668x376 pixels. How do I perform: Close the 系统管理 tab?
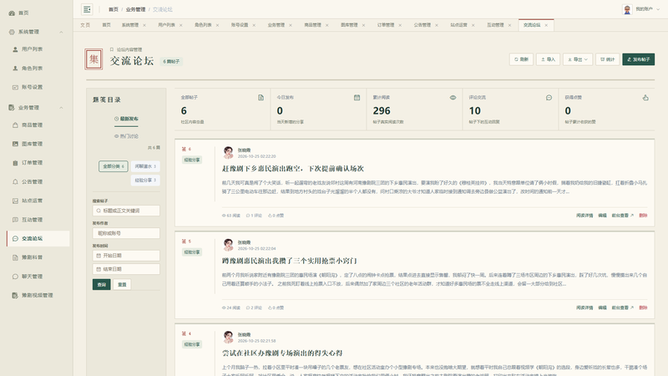(144, 25)
